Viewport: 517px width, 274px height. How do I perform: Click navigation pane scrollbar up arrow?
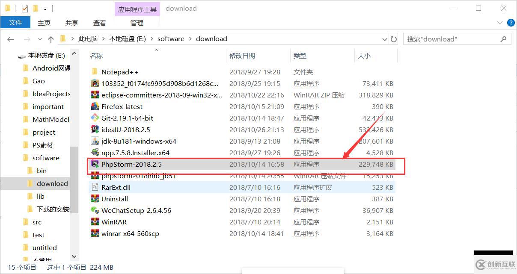74,53
